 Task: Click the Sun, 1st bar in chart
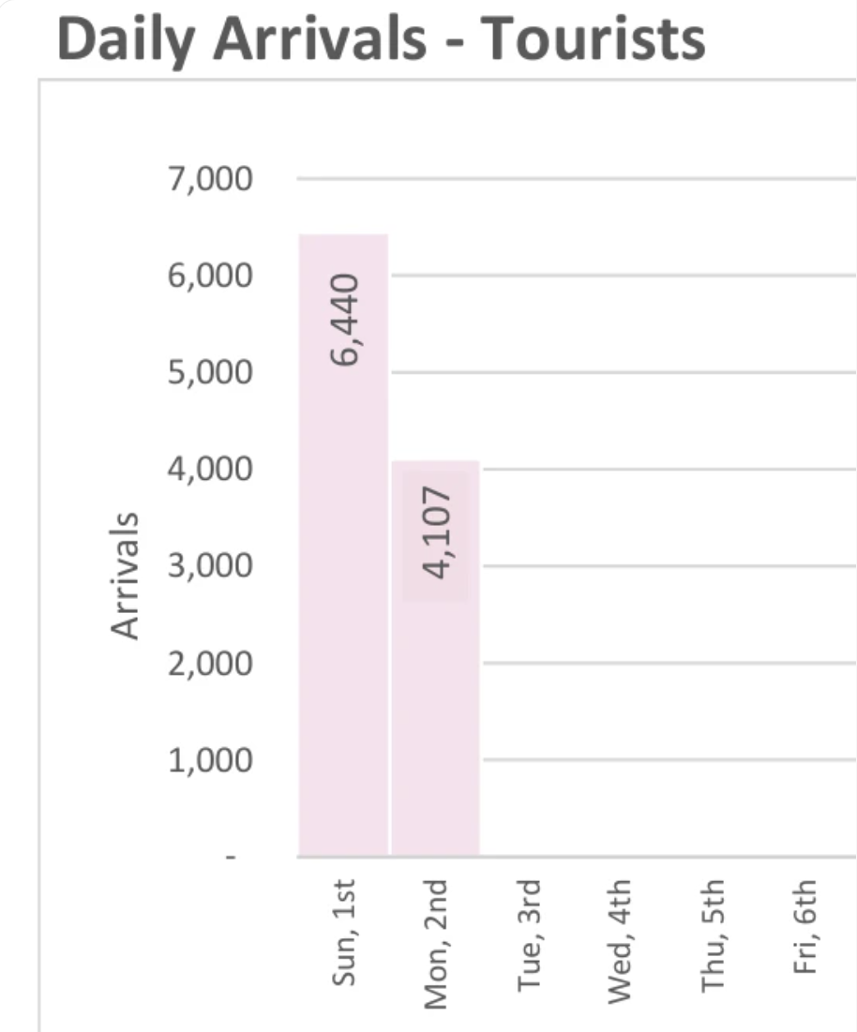343,609
